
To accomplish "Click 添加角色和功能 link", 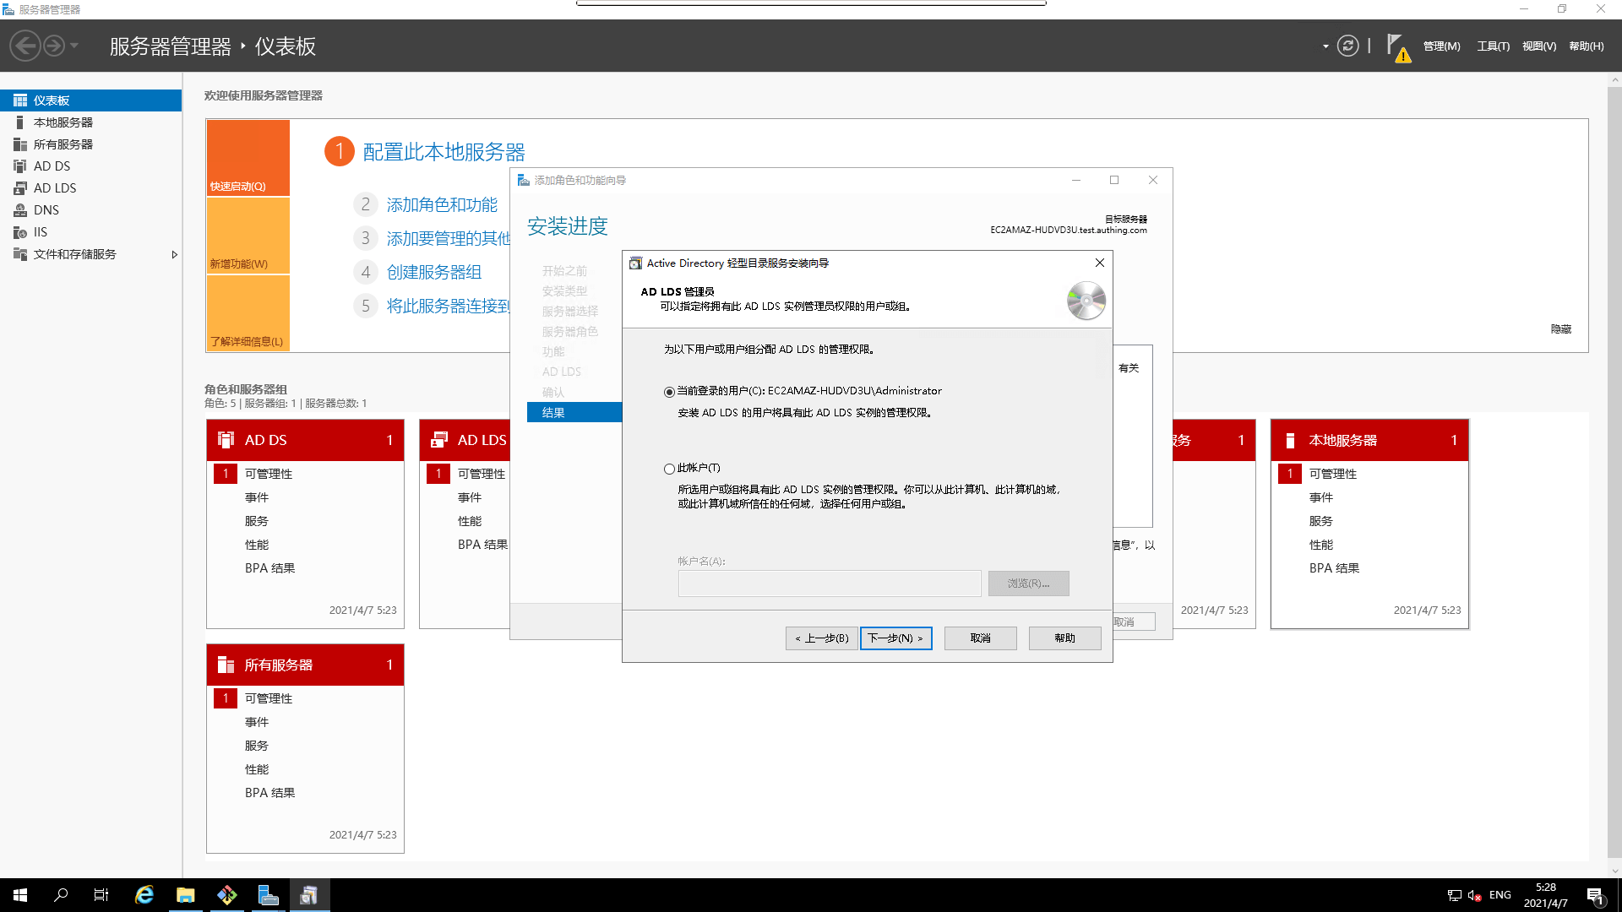I will [x=442, y=205].
